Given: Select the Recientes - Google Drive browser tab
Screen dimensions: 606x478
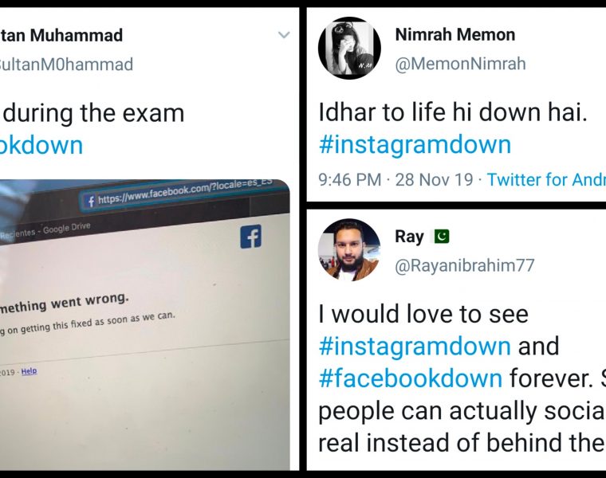Looking at the screenshot, I should pos(45,229).
